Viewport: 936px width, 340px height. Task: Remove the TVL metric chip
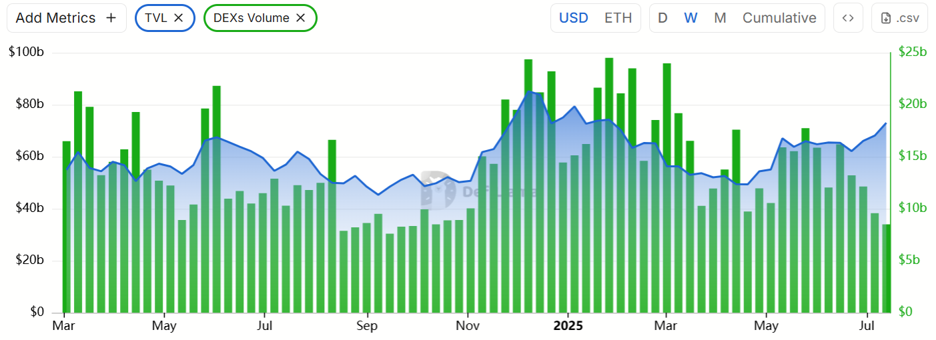point(178,18)
